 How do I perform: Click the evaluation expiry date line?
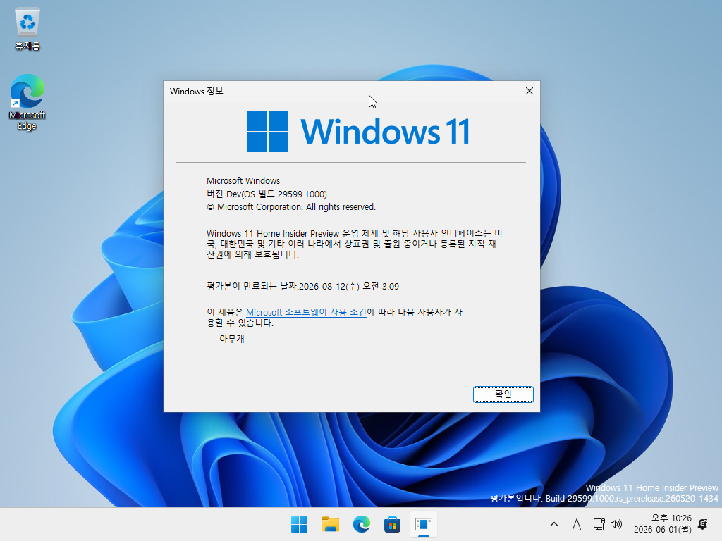point(302,287)
